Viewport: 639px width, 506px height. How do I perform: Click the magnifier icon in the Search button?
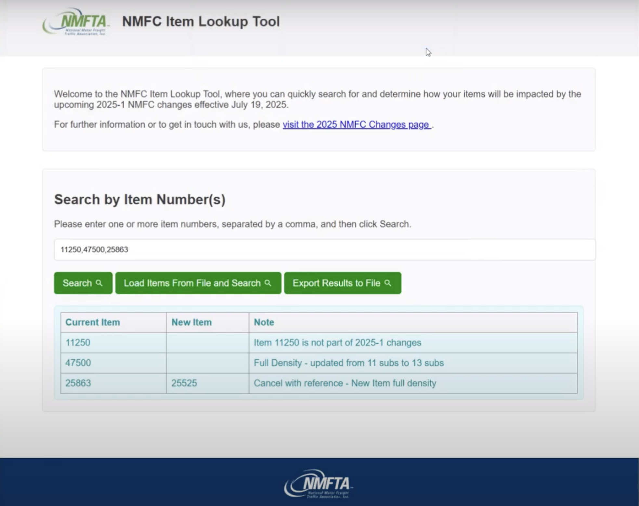click(99, 283)
